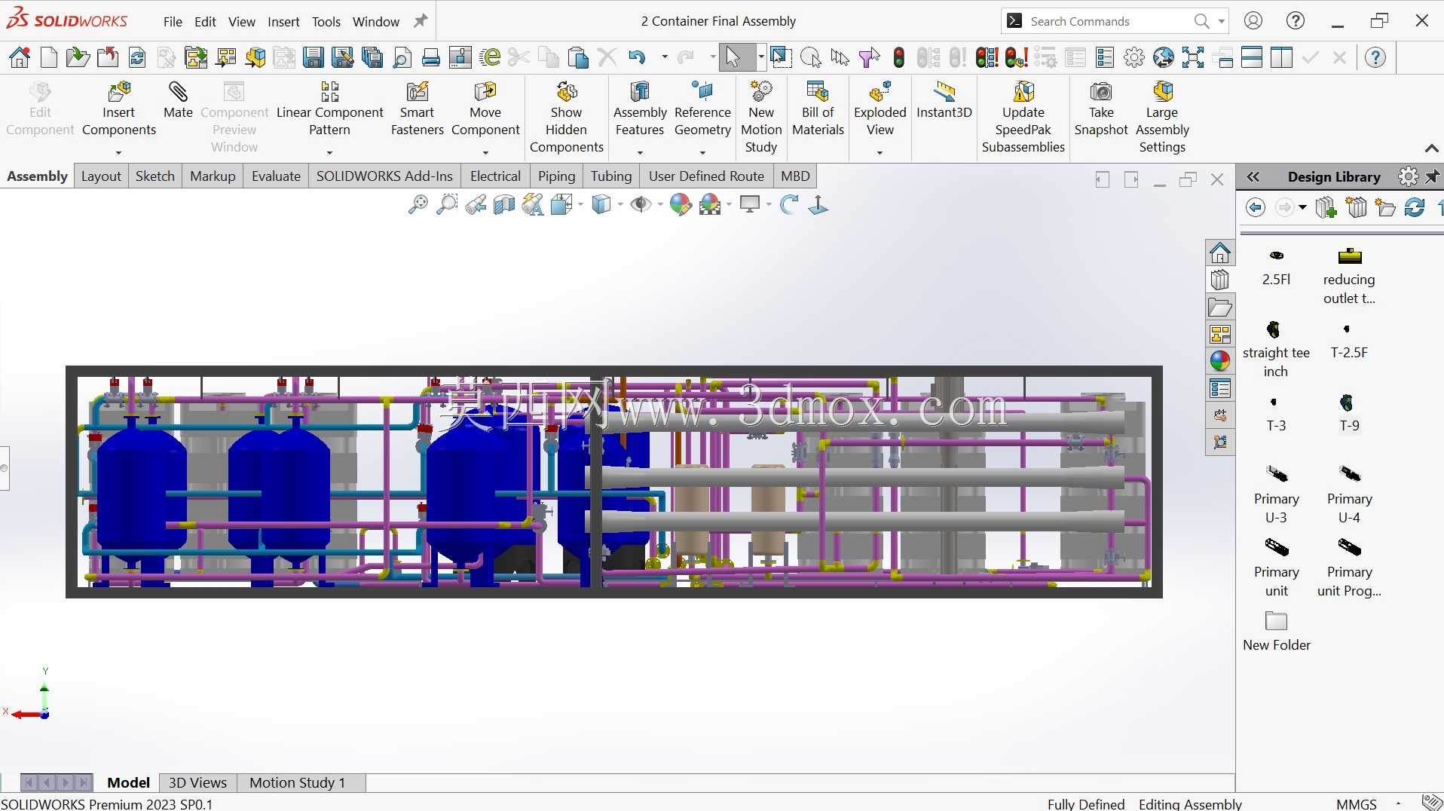Screen dimensions: 1444x811
Task: Open the Options gear icon
Action: click(x=1134, y=57)
